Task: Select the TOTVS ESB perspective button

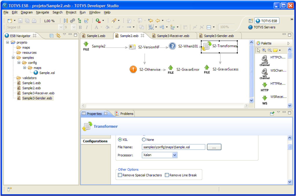Action: pos(267,21)
